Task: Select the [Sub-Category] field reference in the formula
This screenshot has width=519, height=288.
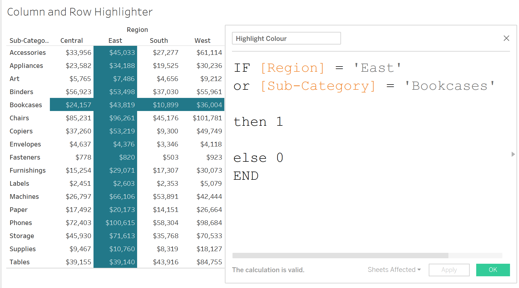Action: tap(318, 86)
